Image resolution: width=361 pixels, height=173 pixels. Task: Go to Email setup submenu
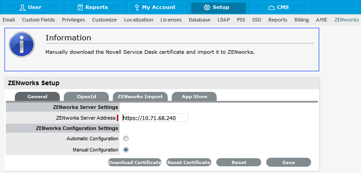tap(9, 20)
